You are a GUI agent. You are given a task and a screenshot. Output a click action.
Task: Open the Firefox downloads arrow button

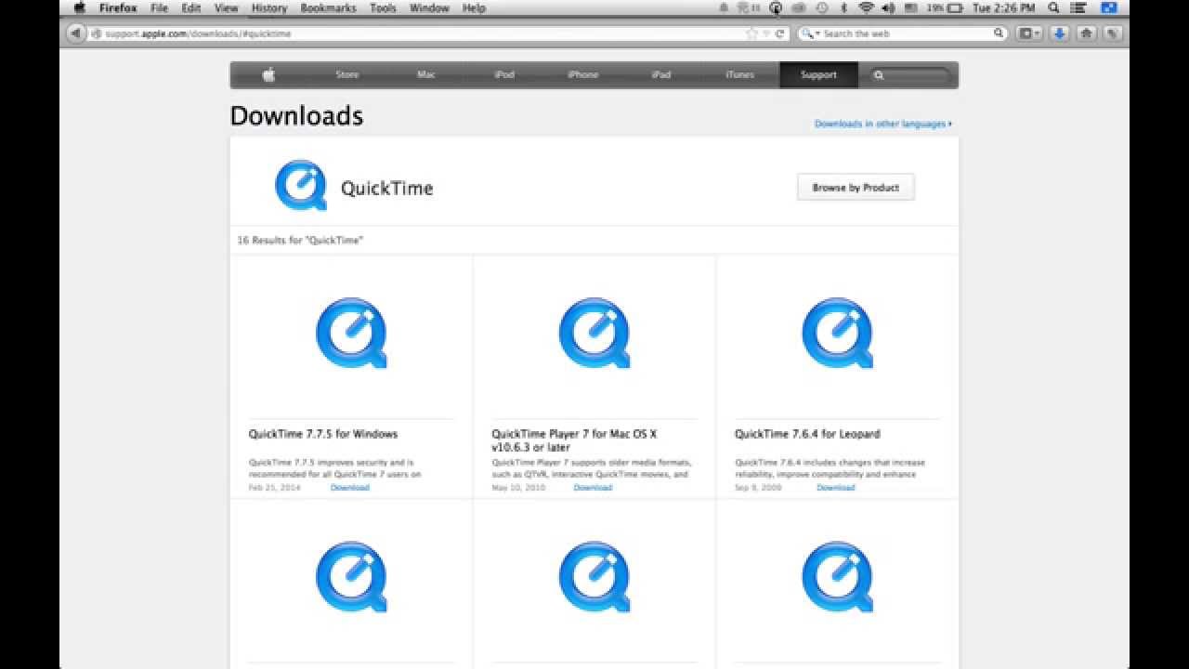1058,33
